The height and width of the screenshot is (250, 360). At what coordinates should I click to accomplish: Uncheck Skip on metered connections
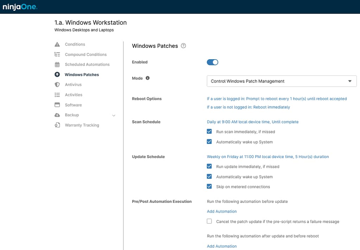209,187
